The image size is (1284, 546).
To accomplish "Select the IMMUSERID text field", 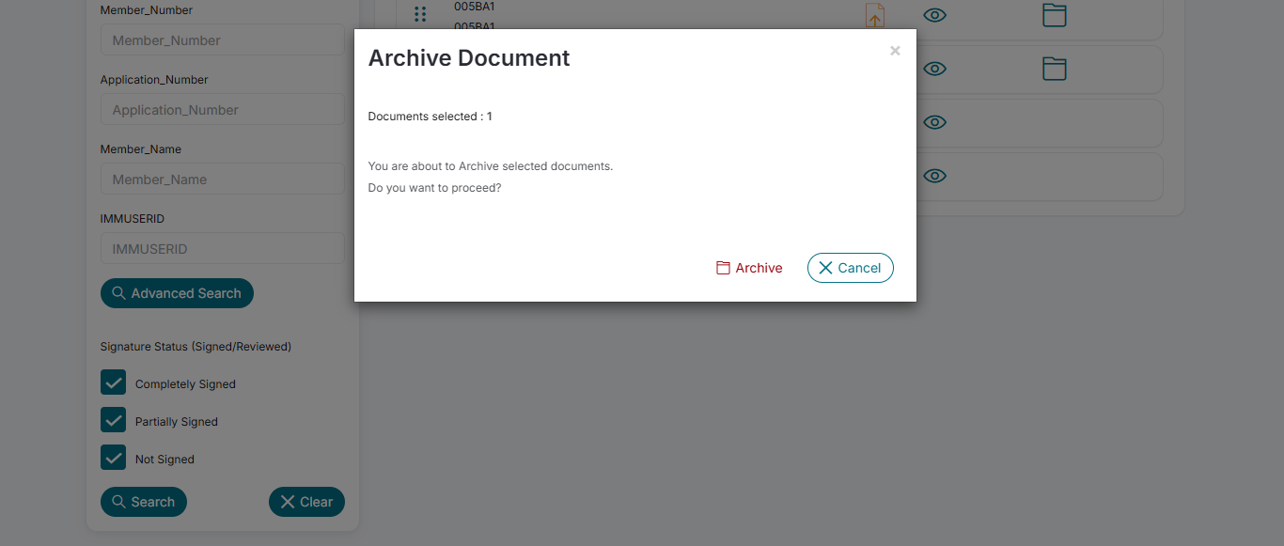I will click(x=222, y=249).
